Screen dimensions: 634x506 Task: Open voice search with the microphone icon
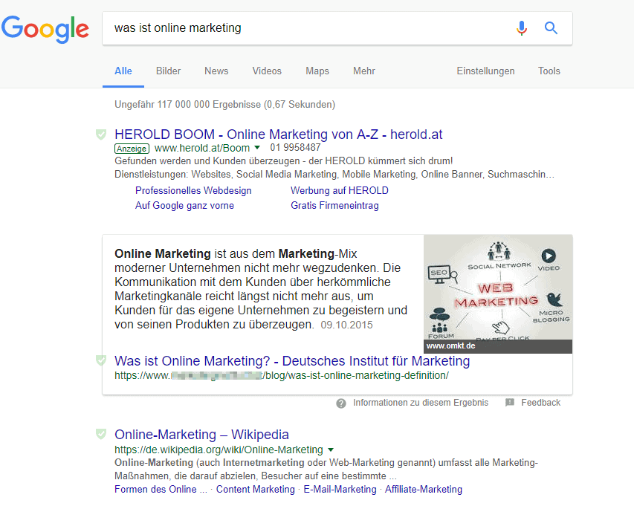point(521,27)
